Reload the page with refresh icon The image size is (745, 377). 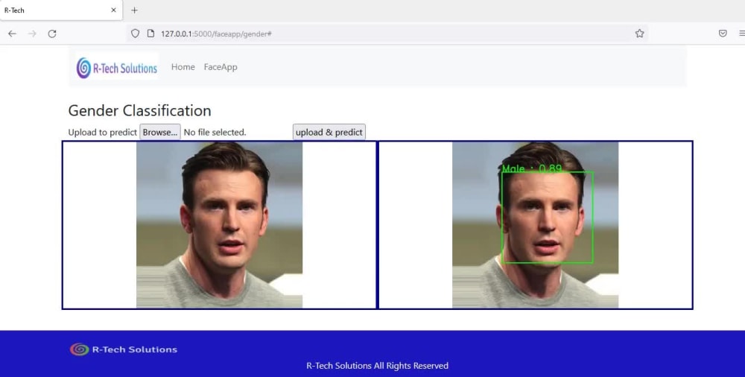pos(52,34)
